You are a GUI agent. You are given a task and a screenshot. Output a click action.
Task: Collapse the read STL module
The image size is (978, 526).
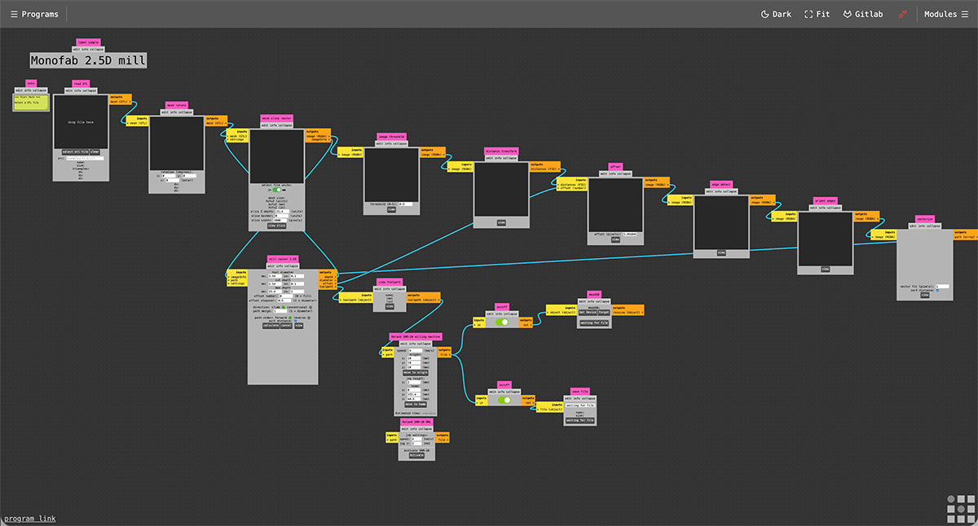(88, 90)
